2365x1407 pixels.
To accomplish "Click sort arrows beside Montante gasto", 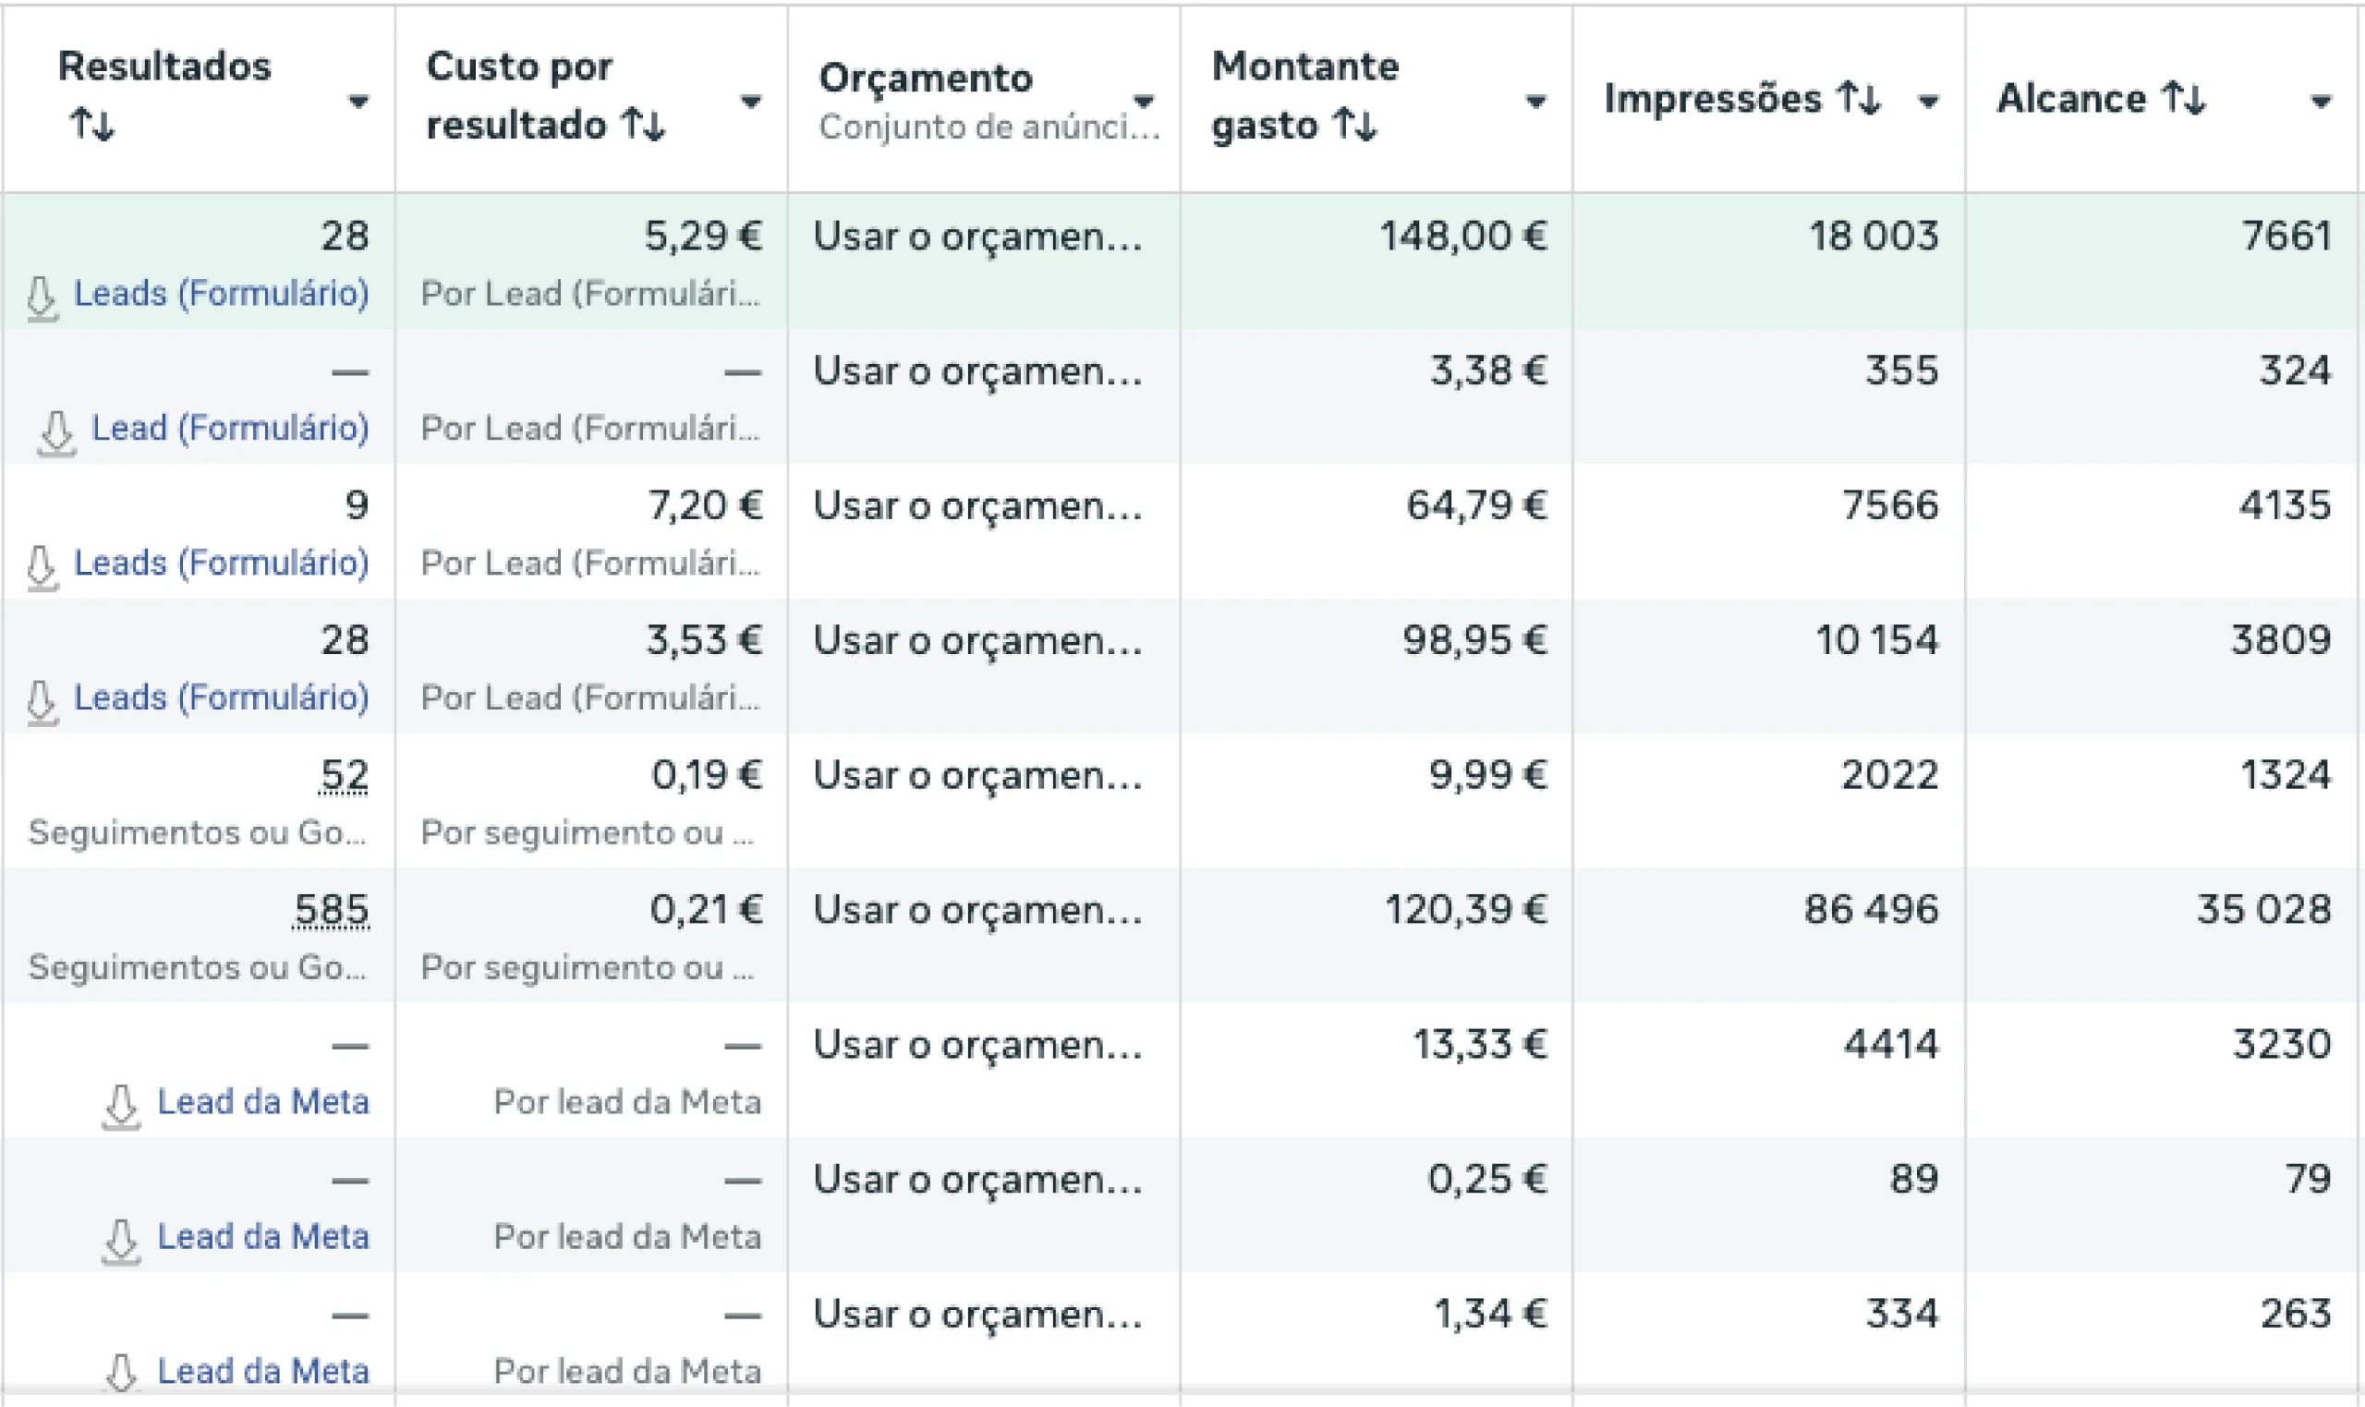I will point(1353,124).
